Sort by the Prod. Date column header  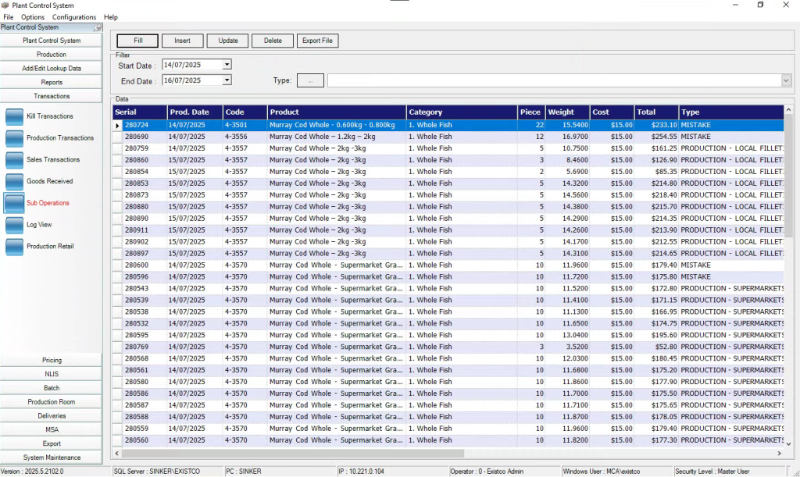[195, 112]
